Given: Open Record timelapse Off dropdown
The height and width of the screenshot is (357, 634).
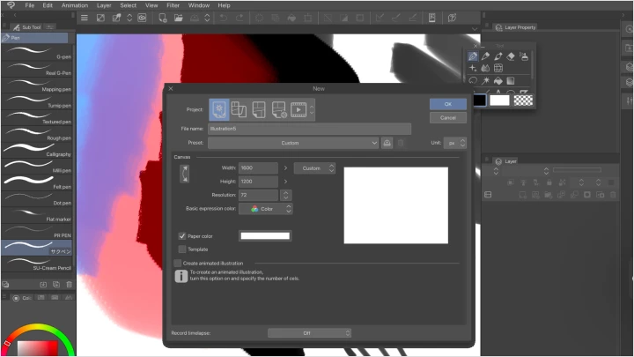Looking at the screenshot, I should (x=309, y=333).
